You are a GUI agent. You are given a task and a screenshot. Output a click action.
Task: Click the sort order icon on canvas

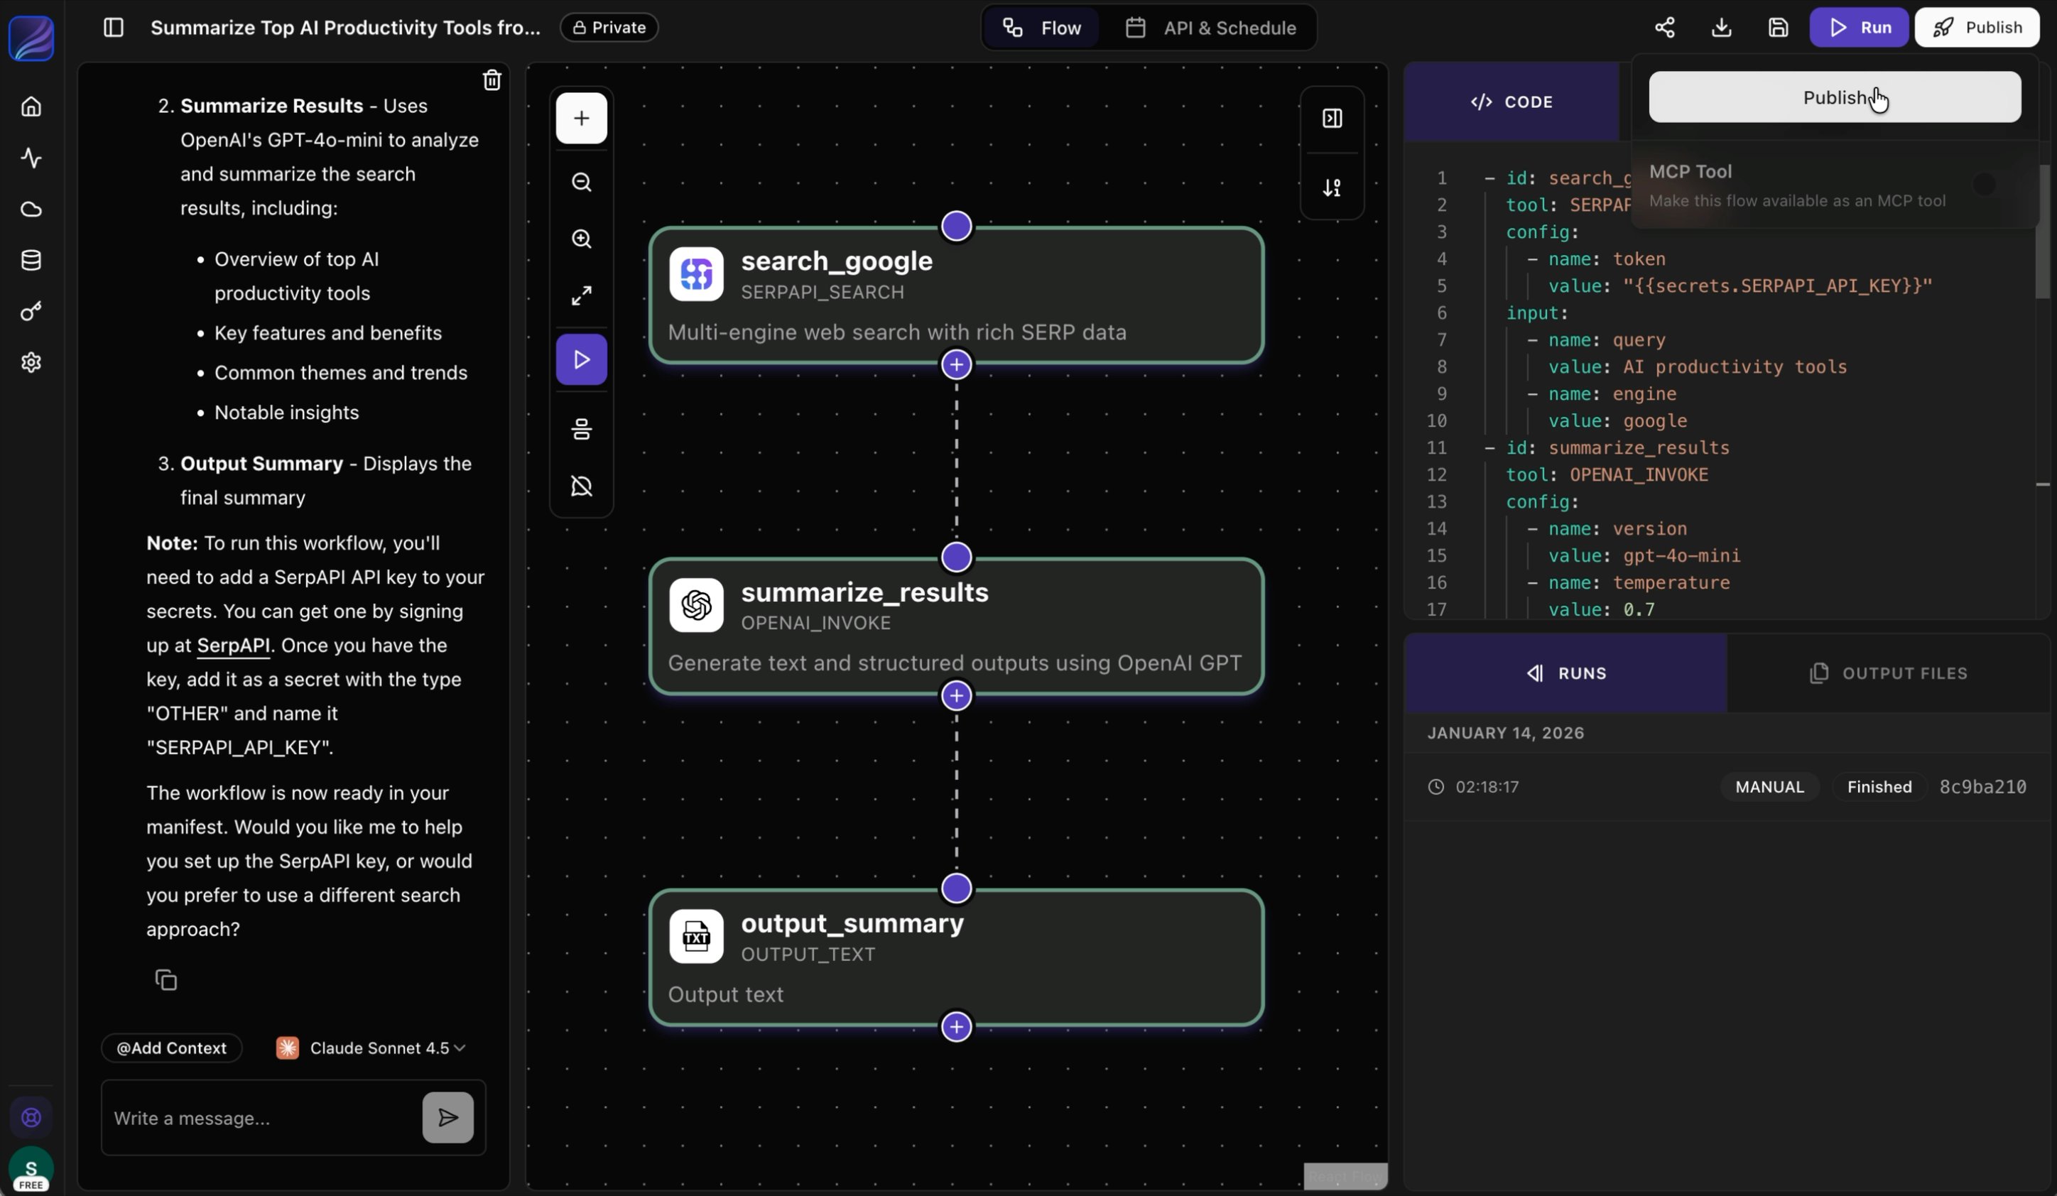tap(1331, 187)
